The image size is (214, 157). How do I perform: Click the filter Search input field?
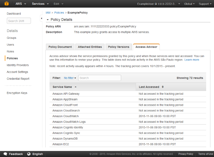(x=100, y=78)
